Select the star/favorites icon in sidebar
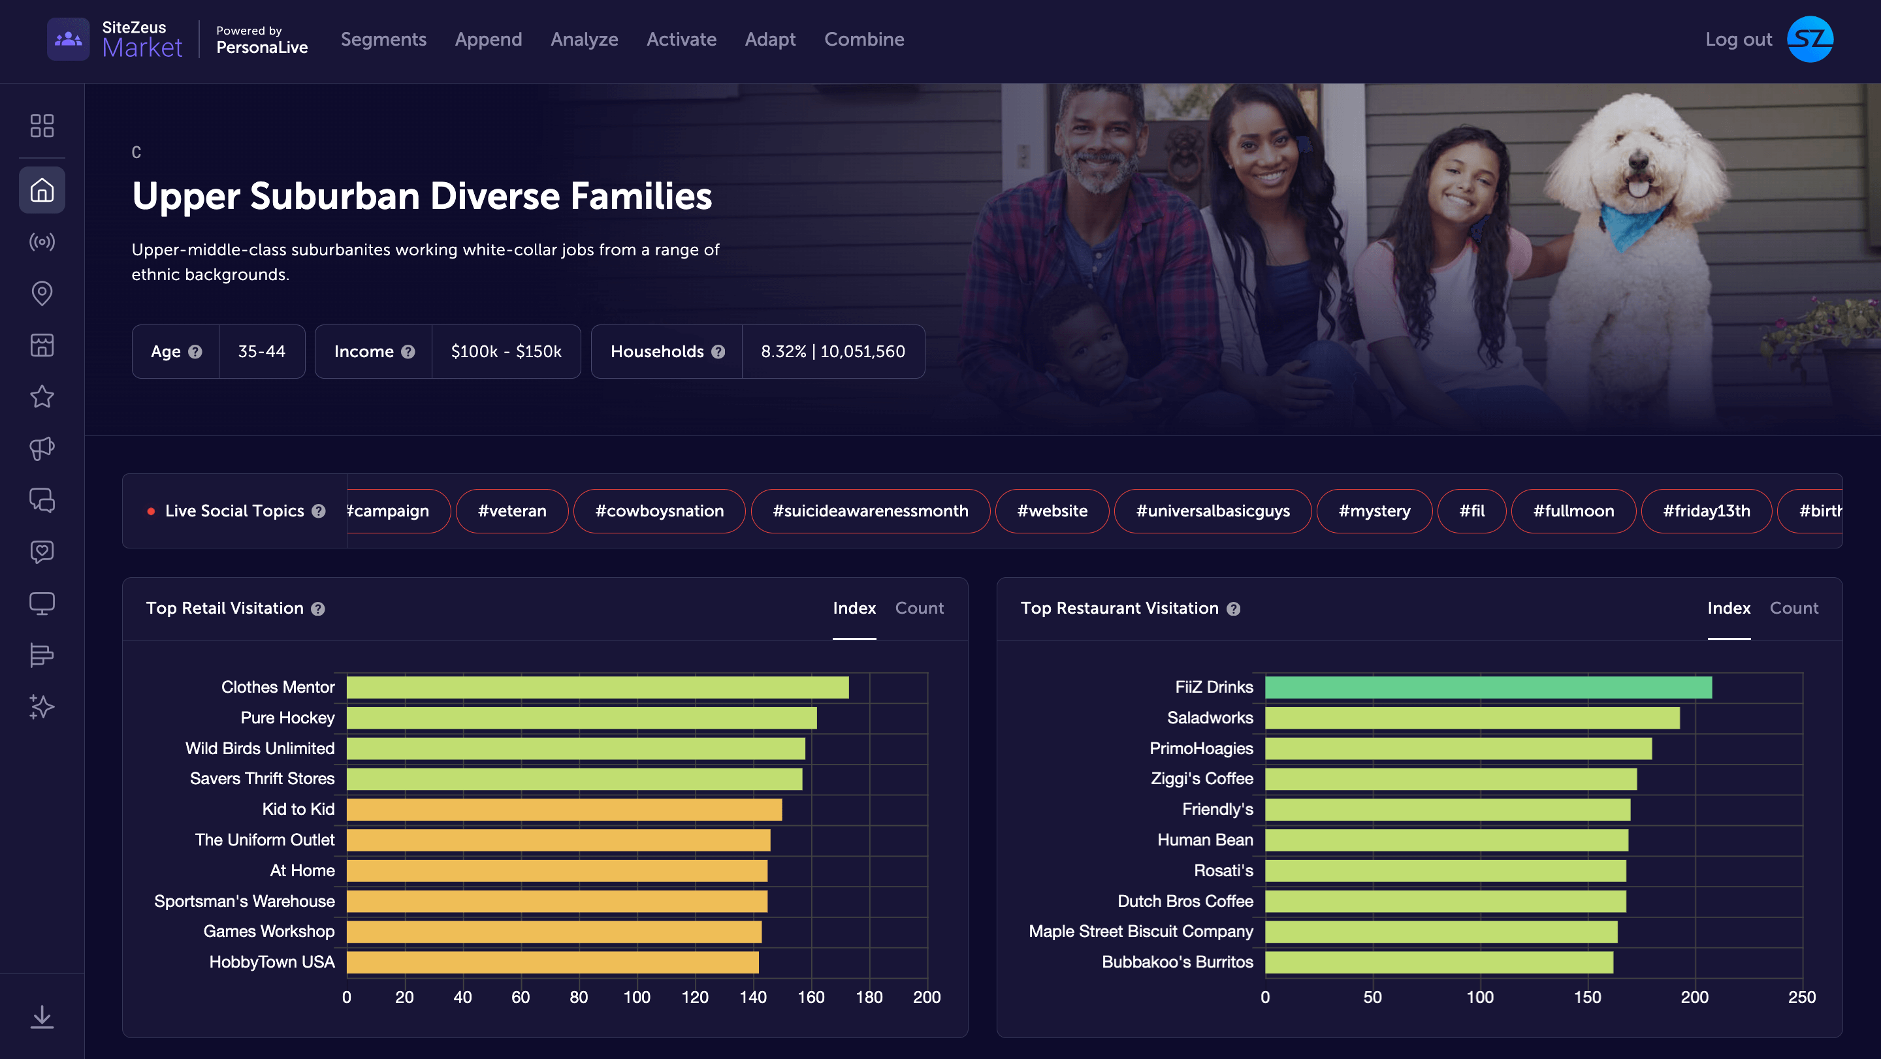The image size is (1881, 1059). pos(41,396)
